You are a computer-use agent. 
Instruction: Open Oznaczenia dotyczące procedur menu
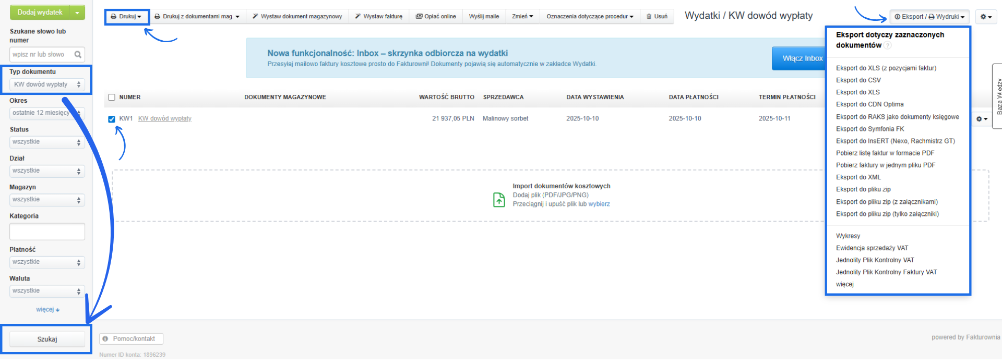[x=590, y=17]
